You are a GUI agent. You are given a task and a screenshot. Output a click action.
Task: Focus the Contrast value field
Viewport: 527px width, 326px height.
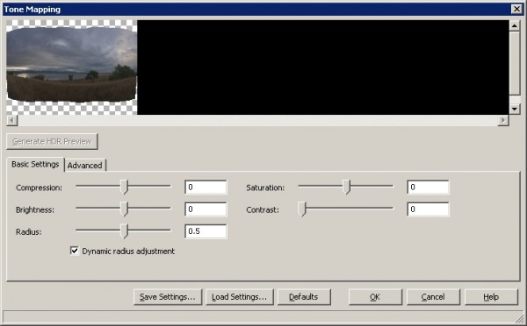click(x=429, y=209)
